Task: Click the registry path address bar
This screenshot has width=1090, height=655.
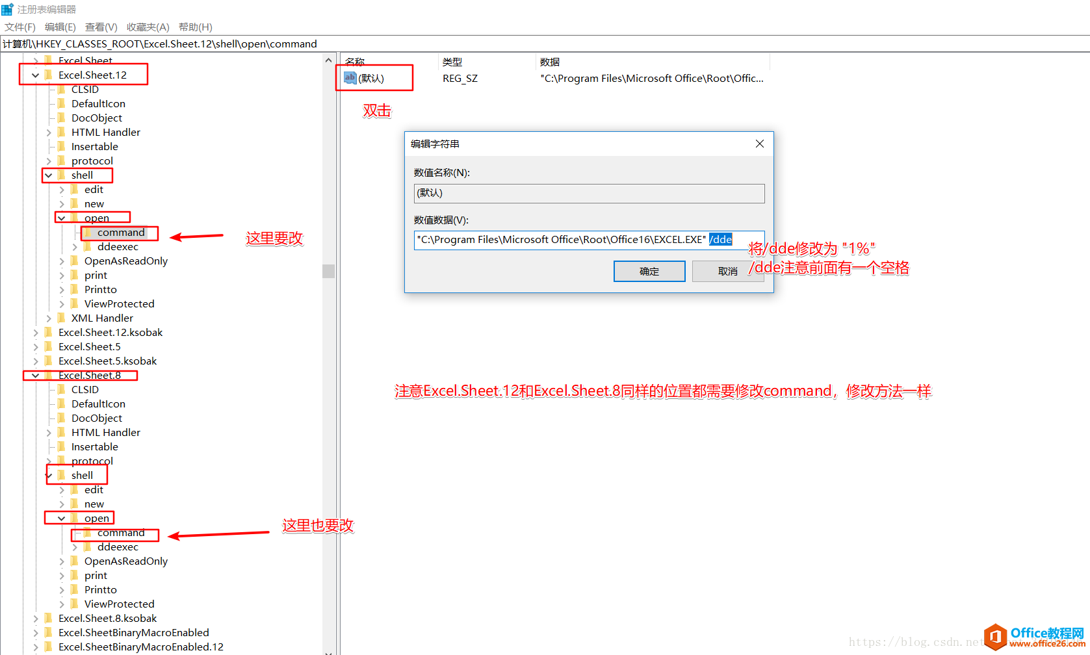Action: pos(545,44)
